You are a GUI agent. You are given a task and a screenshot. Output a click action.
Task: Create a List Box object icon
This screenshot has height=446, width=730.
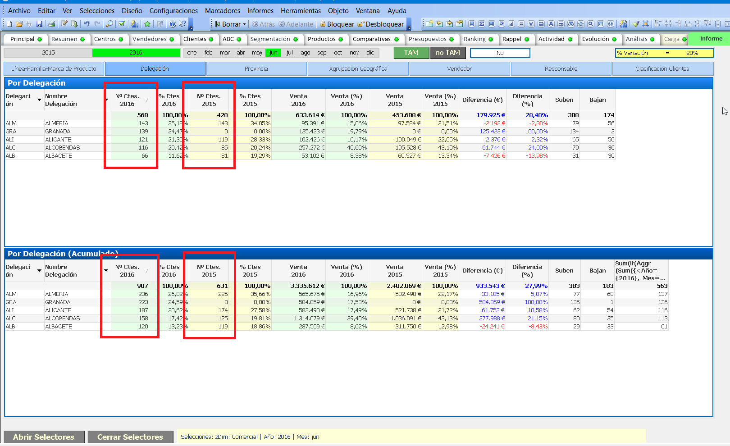[x=472, y=24]
